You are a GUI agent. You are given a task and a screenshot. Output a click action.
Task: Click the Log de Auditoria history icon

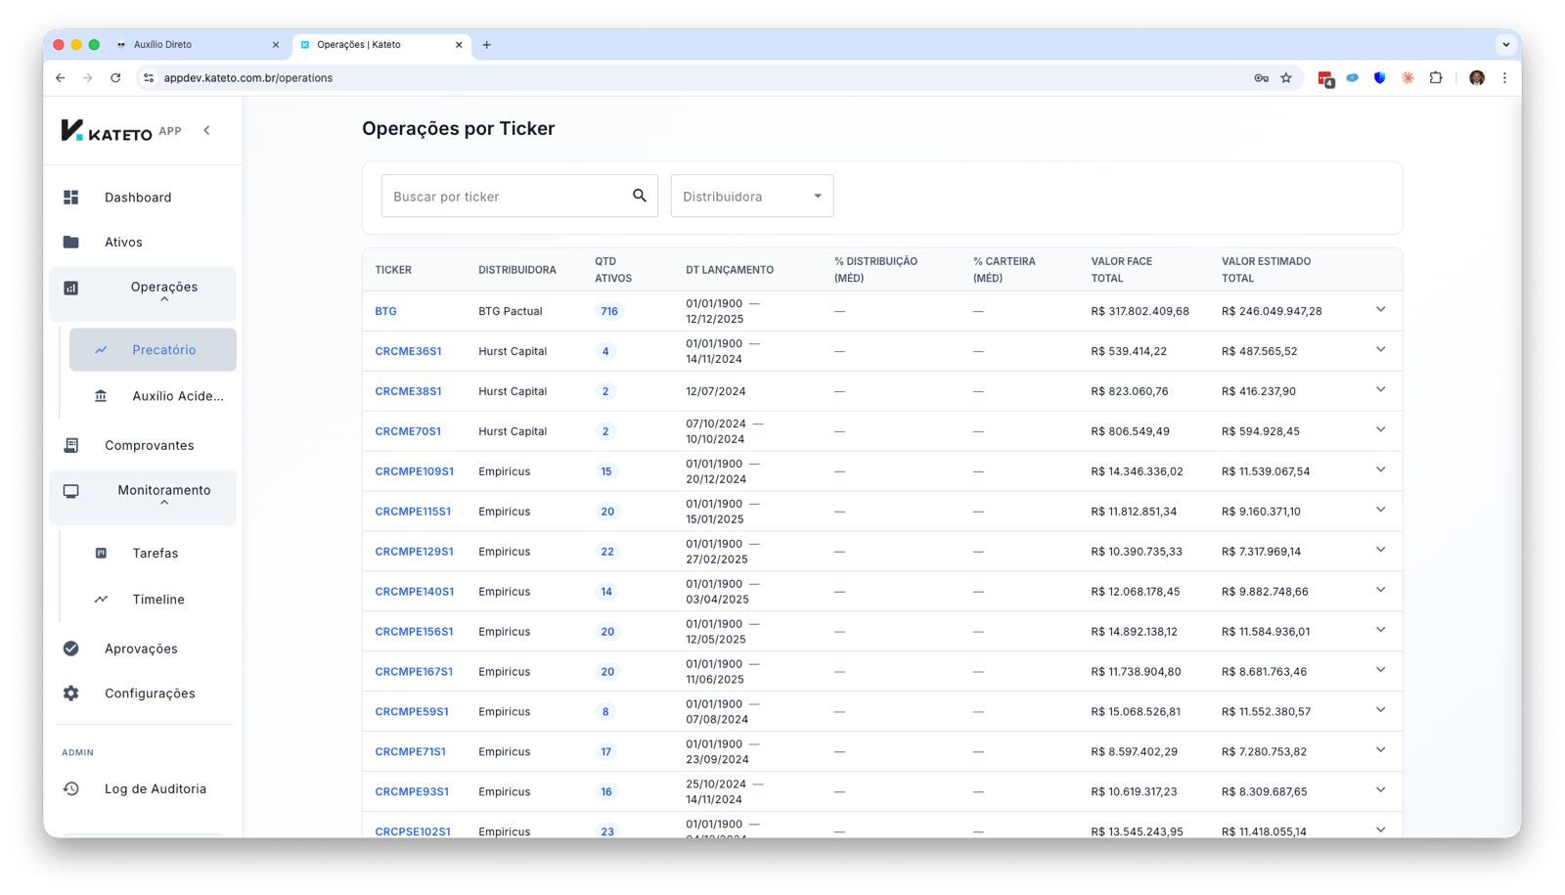71,789
